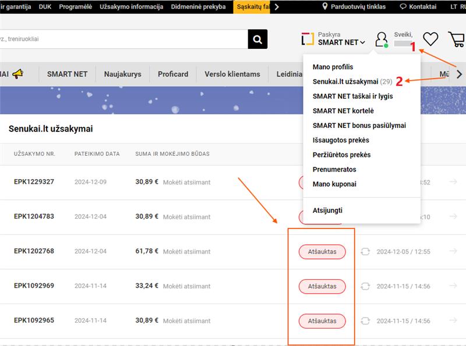
Task: Open the wishlist heart icon
Action: tap(430, 39)
